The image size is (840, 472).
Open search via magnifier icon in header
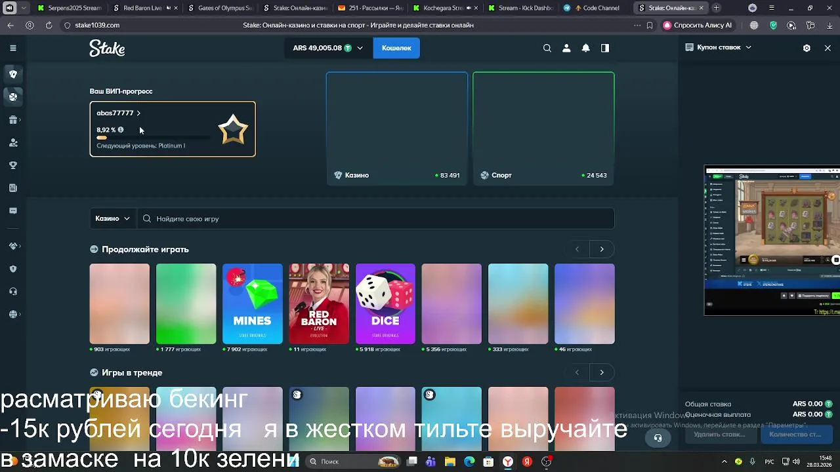547,48
